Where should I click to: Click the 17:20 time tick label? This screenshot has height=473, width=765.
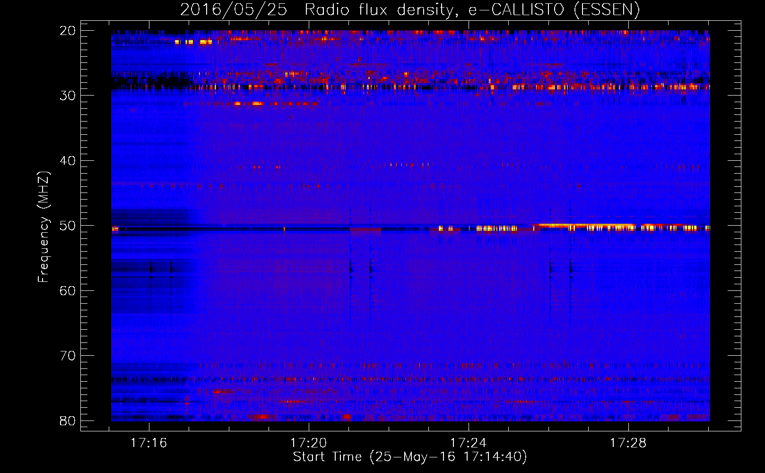[309, 443]
